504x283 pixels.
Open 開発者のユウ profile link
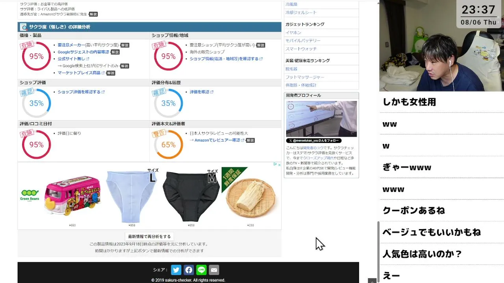click(313, 148)
